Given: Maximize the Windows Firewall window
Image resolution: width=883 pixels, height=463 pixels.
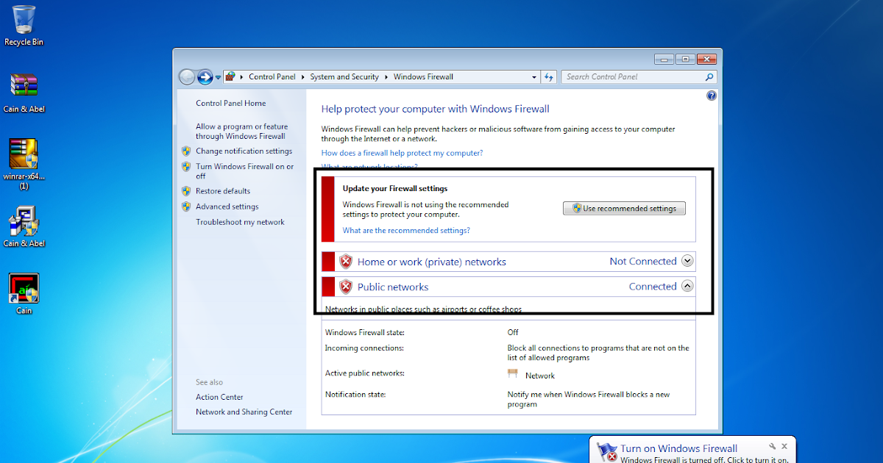Looking at the screenshot, I should coord(685,59).
